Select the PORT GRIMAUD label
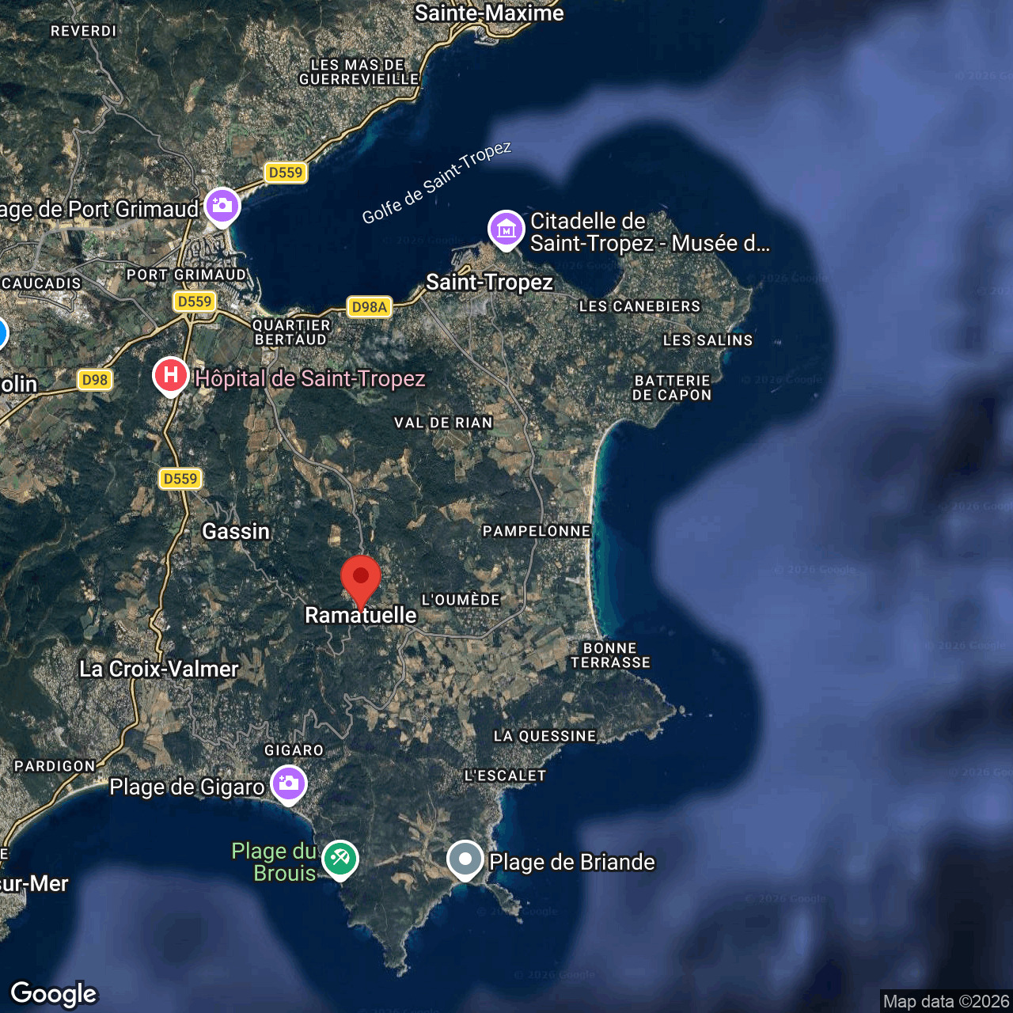The height and width of the screenshot is (1013, 1013). click(186, 275)
